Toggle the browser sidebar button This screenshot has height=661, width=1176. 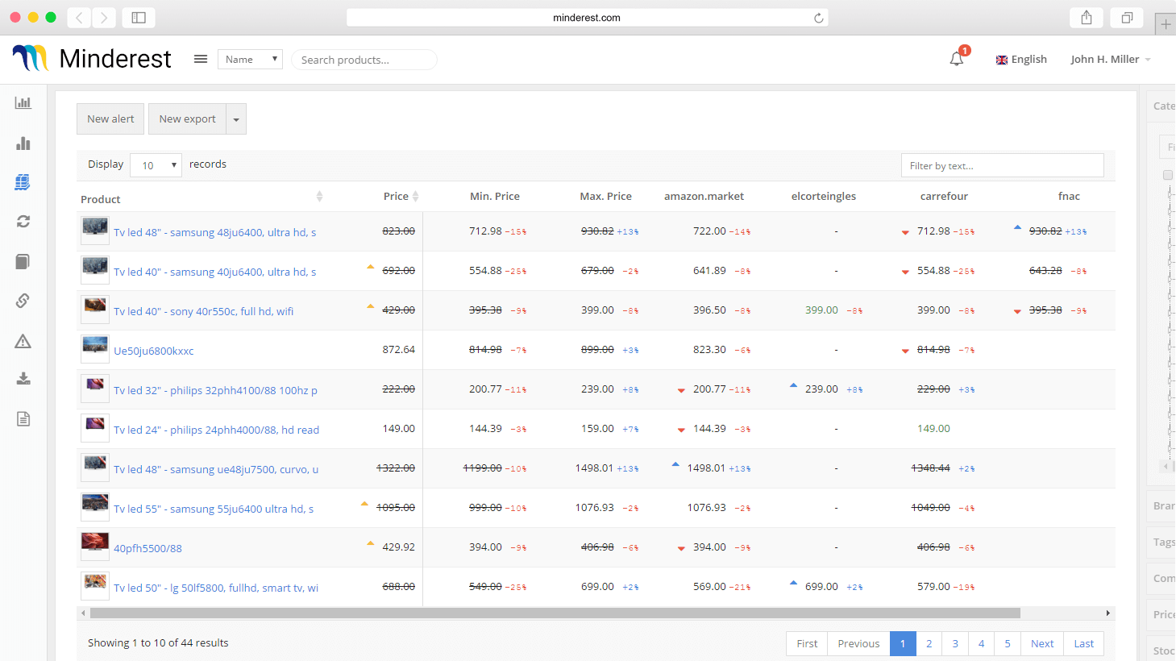tap(139, 18)
